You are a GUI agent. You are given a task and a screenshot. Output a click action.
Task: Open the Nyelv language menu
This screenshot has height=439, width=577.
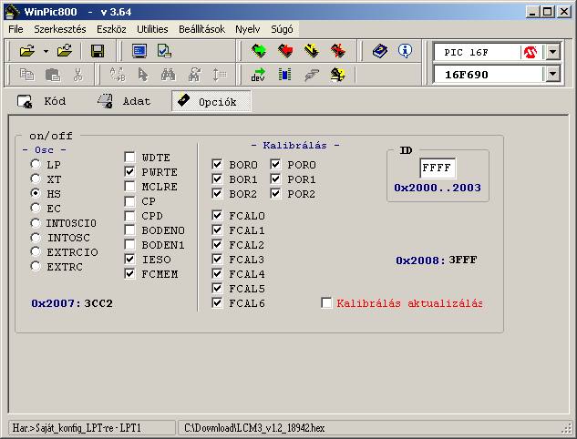[248, 29]
